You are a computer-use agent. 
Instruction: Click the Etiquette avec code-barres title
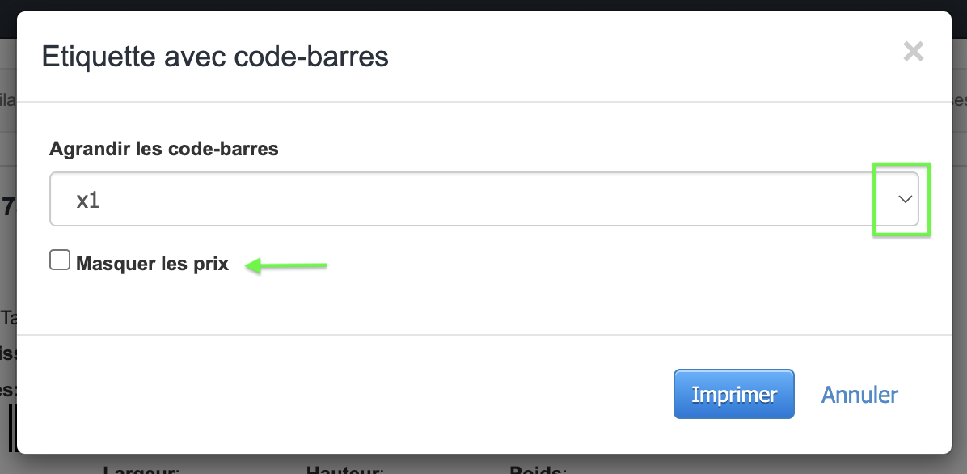coord(215,57)
